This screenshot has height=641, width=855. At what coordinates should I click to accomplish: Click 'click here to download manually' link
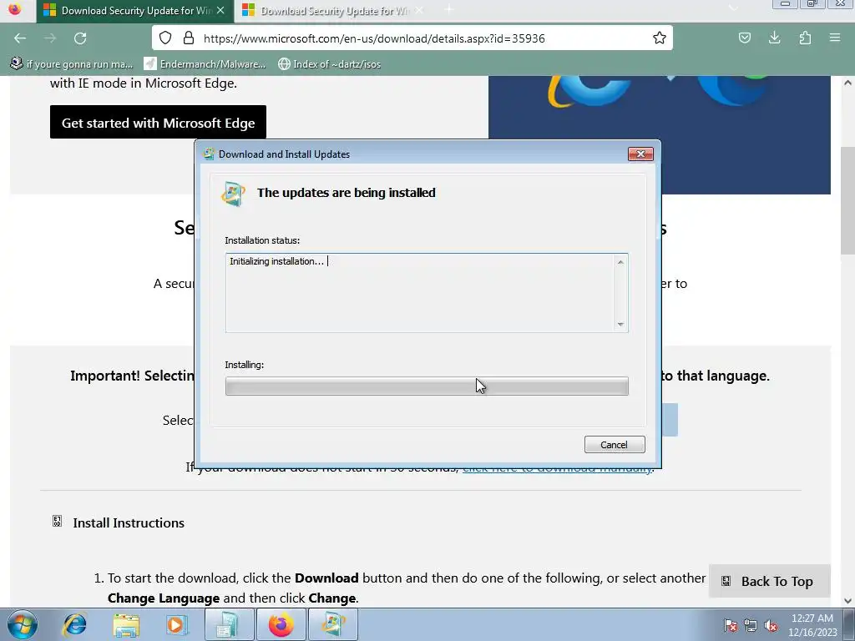[x=557, y=467]
